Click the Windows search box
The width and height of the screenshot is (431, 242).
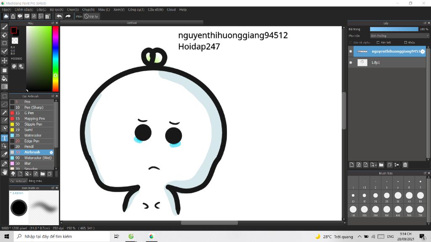[x=62, y=236]
